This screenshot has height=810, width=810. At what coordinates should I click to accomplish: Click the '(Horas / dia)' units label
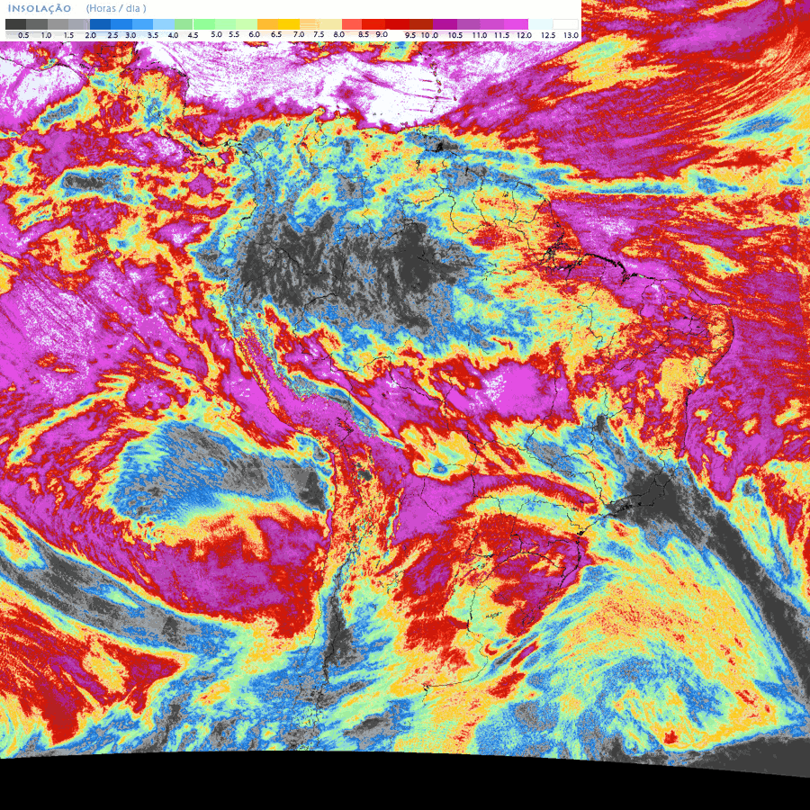click(116, 9)
